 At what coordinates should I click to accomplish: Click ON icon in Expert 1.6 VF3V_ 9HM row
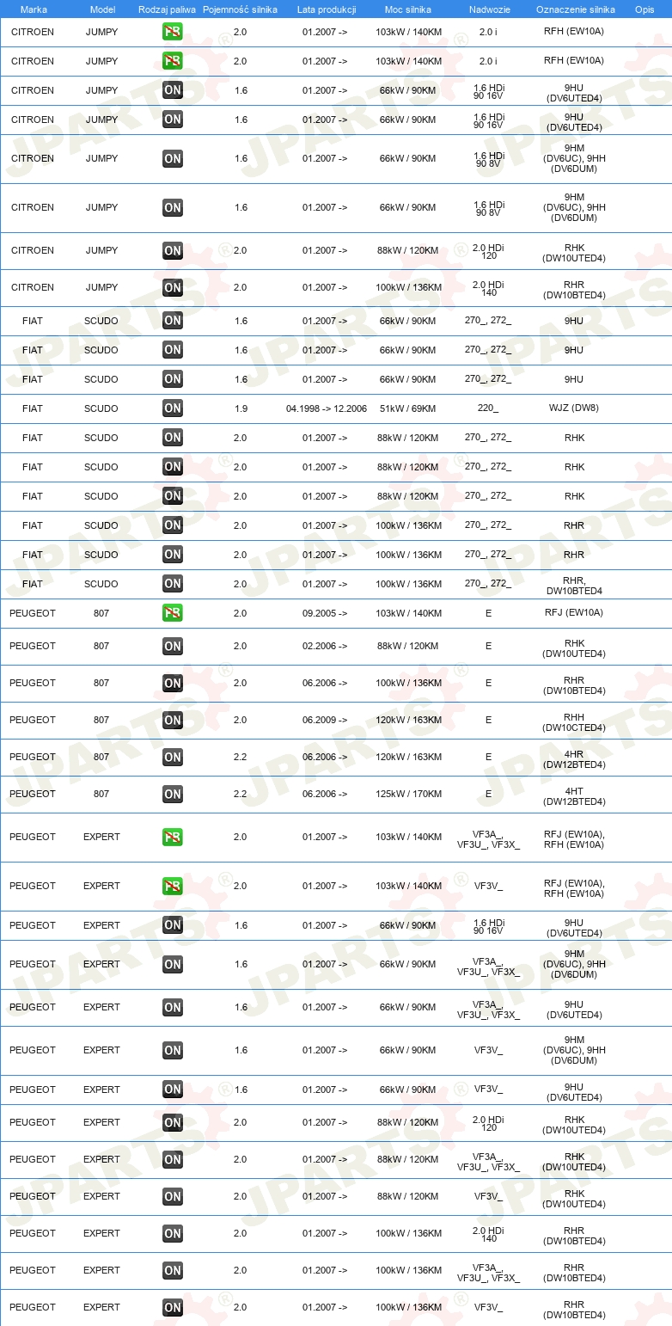coord(173,1051)
